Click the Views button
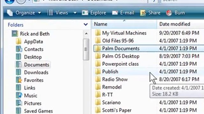204x114 pixels. tap(57, 13)
